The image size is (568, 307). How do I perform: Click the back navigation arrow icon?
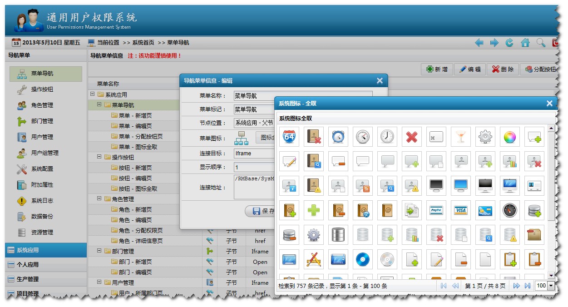pos(479,42)
